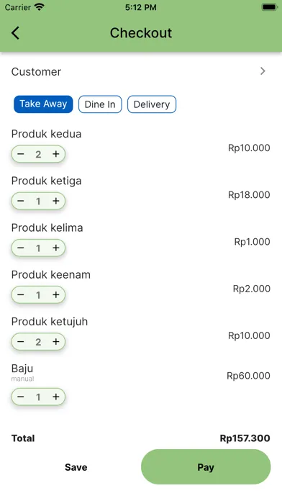The width and height of the screenshot is (282, 501).
Task: Switch order type to Dine In
Action: pyautogui.click(x=100, y=104)
